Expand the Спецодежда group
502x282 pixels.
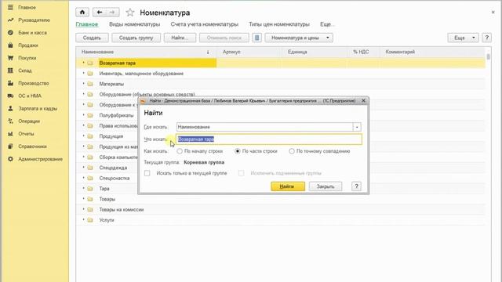tap(84, 168)
